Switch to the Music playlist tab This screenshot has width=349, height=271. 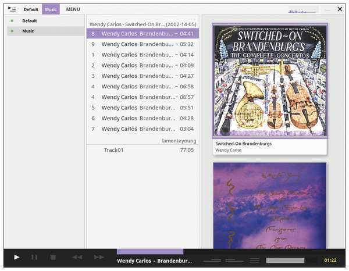click(51, 9)
